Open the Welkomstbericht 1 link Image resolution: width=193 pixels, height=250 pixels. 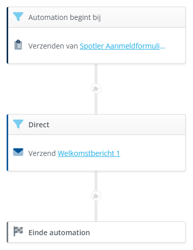[89, 153]
